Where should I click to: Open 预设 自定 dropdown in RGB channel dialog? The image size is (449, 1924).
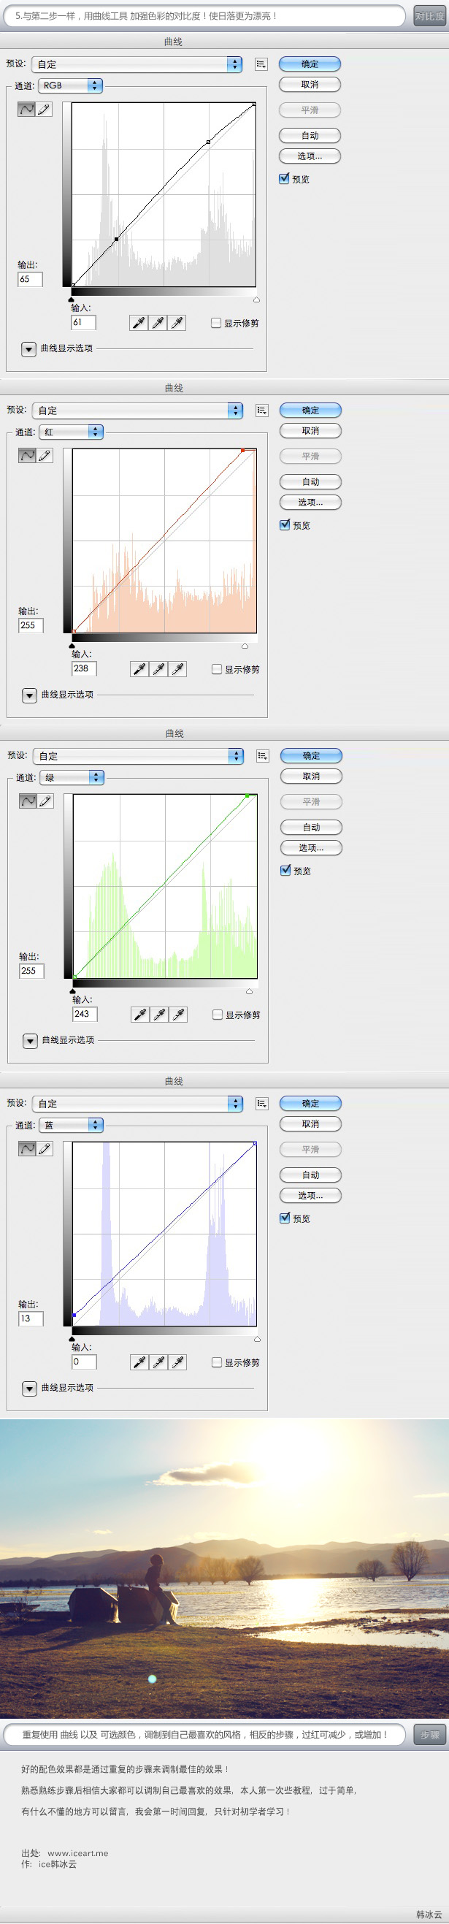click(137, 64)
